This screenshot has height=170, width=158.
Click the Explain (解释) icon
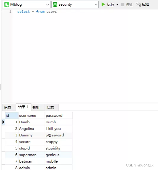pos(138,4)
